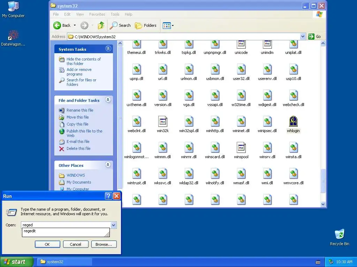Select the usp10.dll file icon
357x267 pixels.
pyautogui.click(x=294, y=69)
